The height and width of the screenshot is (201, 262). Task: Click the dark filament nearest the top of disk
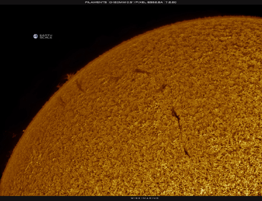[143, 72]
